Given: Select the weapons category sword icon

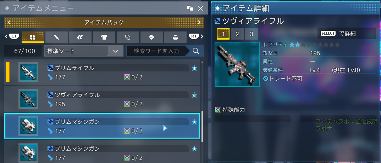Looking at the screenshot, I should coord(56,37).
